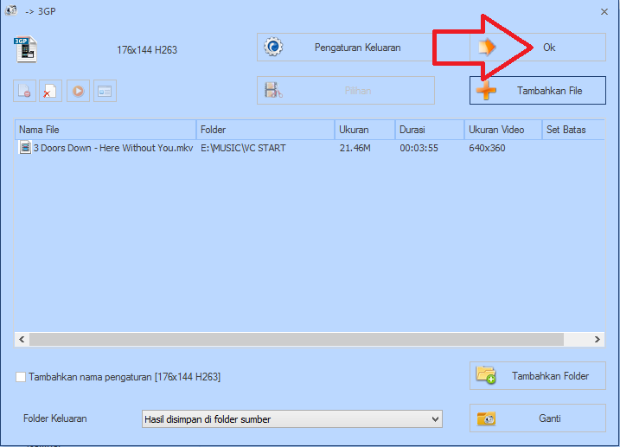Viewport: 620px width, 447px height.
Task: Click the orange play preview icon
Action: coord(78,91)
